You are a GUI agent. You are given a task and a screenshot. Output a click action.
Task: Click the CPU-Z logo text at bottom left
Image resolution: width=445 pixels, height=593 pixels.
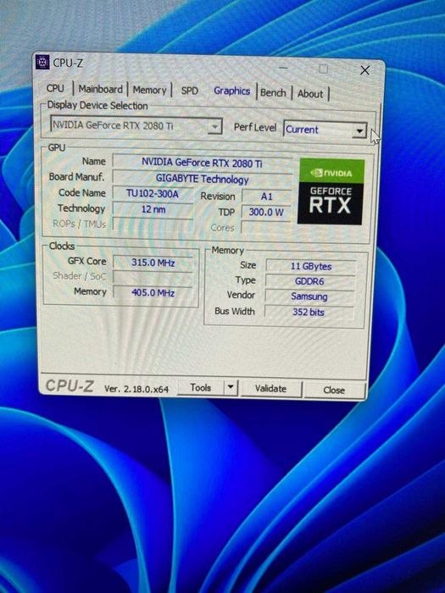pos(70,385)
